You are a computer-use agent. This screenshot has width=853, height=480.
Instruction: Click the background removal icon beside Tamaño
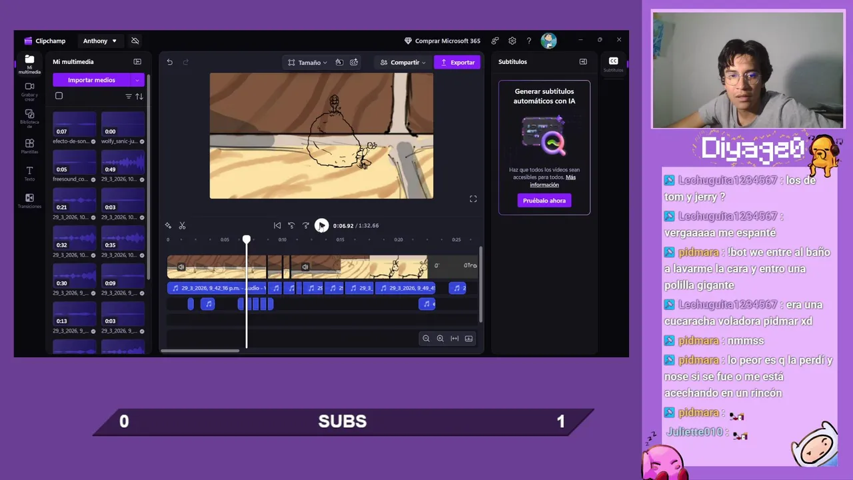(339, 62)
